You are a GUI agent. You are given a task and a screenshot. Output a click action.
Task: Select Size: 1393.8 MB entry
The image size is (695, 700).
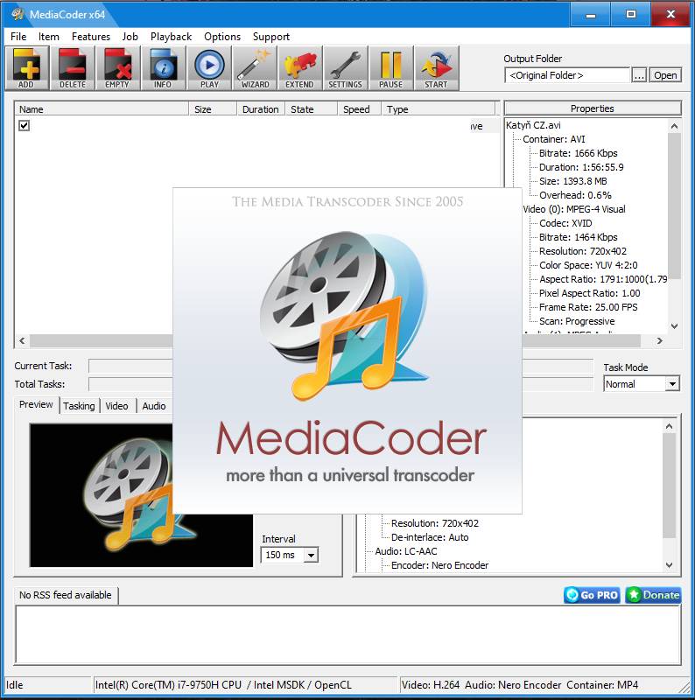tap(573, 181)
